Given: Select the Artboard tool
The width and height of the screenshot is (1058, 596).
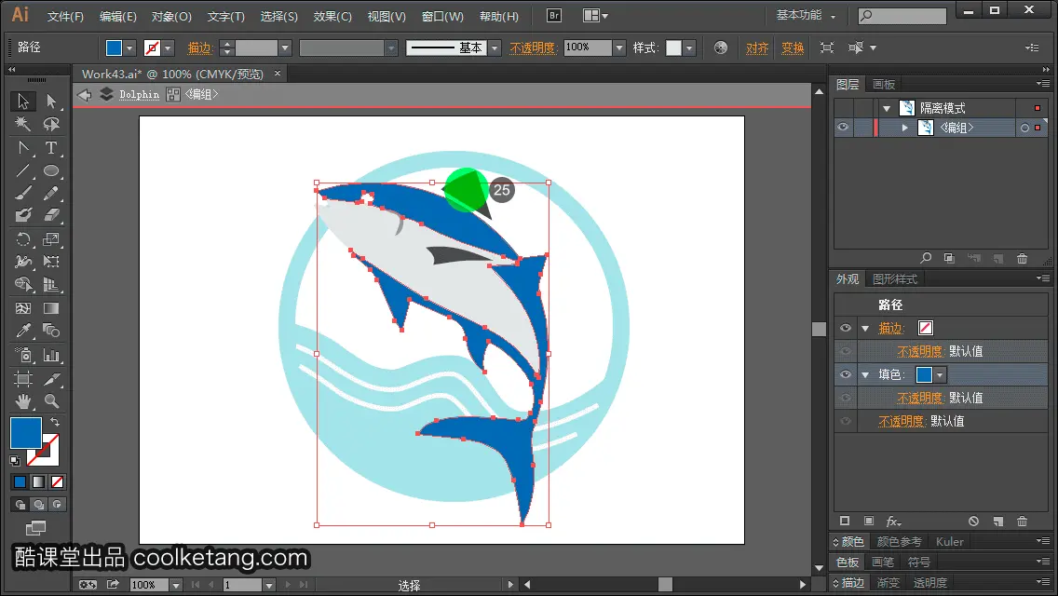Looking at the screenshot, I should (23, 379).
